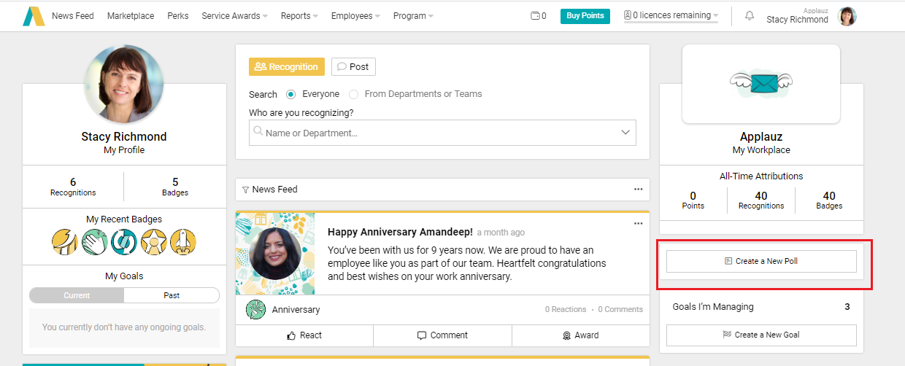Open the Name or Department combo box
905x366 pixels.
(x=442, y=133)
